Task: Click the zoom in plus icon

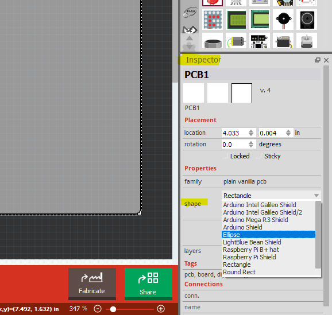Action: pyautogui.click(x=161, y=309)
